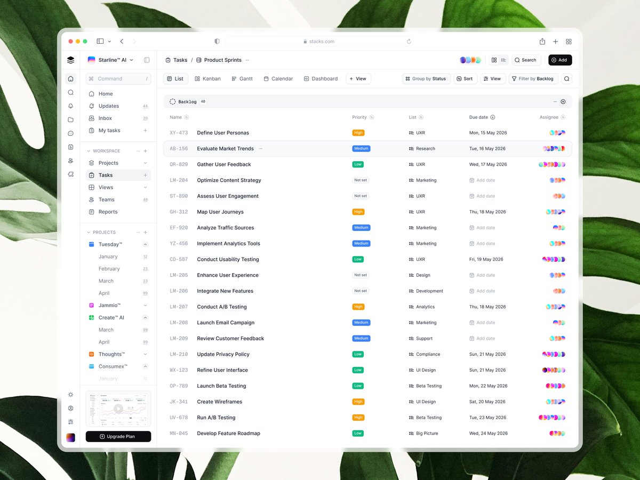
Task: Collapse the Create AI project
Action: [145, 318]
